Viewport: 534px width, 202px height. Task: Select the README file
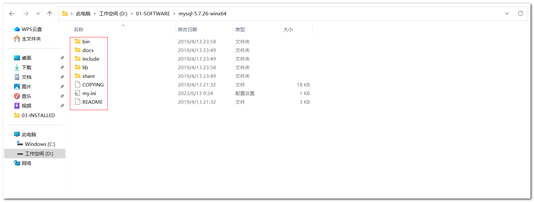tap(93, 102)
